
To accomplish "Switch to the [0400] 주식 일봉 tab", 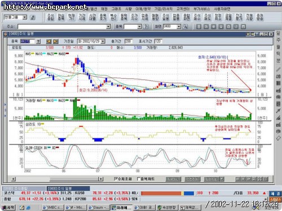I will [68, 188].
